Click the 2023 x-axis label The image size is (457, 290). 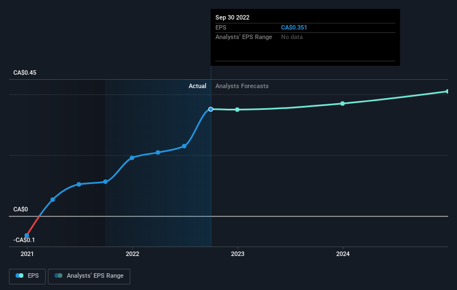tap(238, 254)
